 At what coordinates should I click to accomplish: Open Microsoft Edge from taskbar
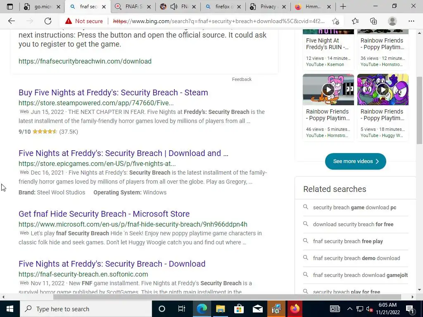click(x=202, y=309)
